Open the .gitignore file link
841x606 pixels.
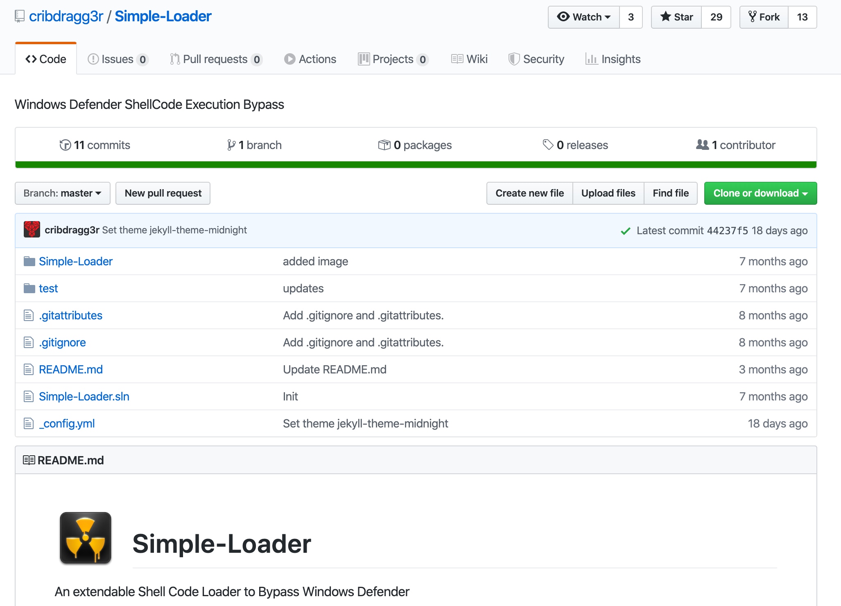[x=62, y=342]
